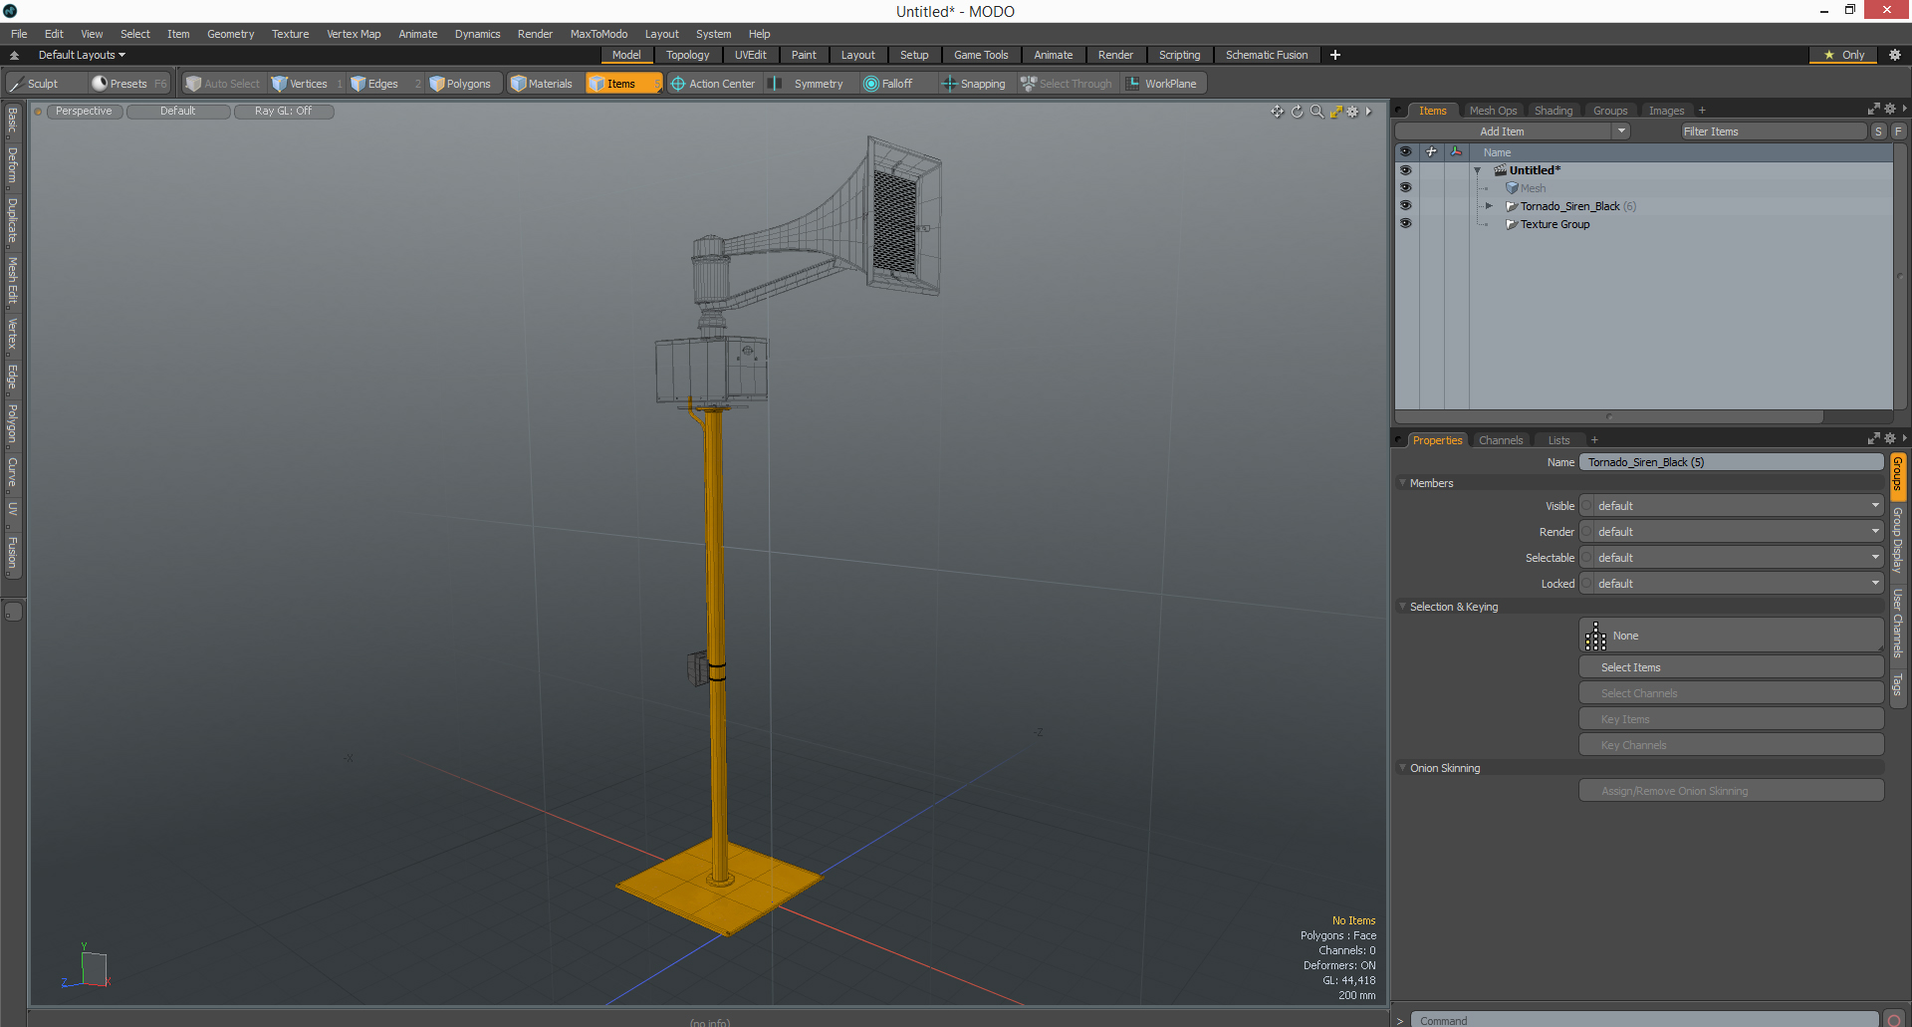Toggle Ray GL off setting
The image size is (1912, 1027).
[283, 112]
